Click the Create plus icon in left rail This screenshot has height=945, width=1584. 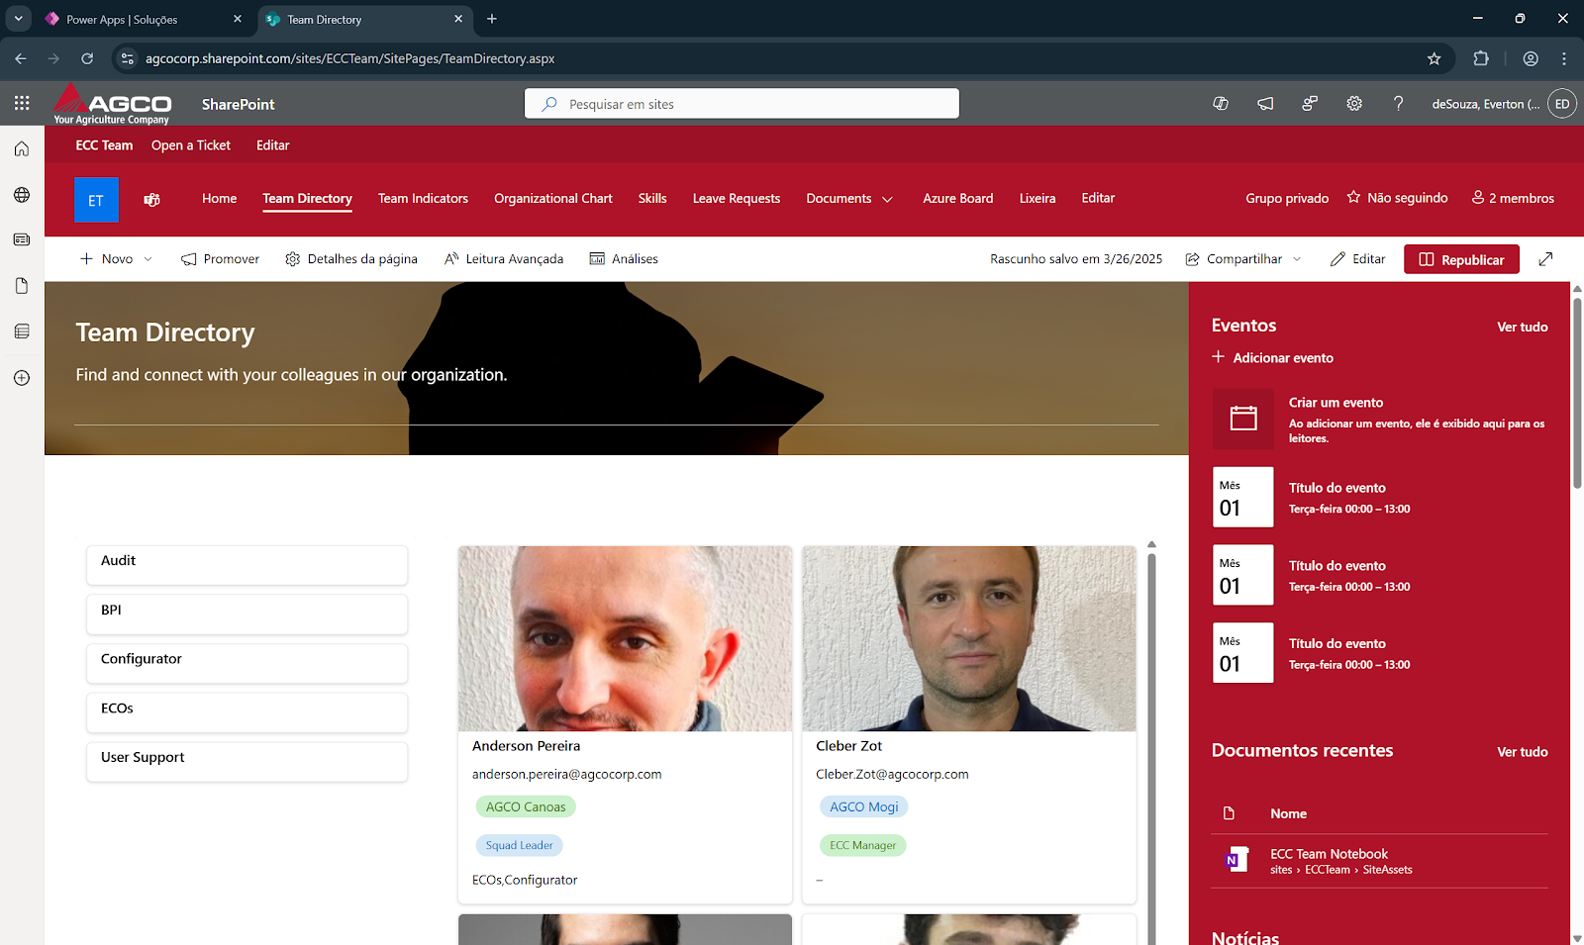(22, 378)
